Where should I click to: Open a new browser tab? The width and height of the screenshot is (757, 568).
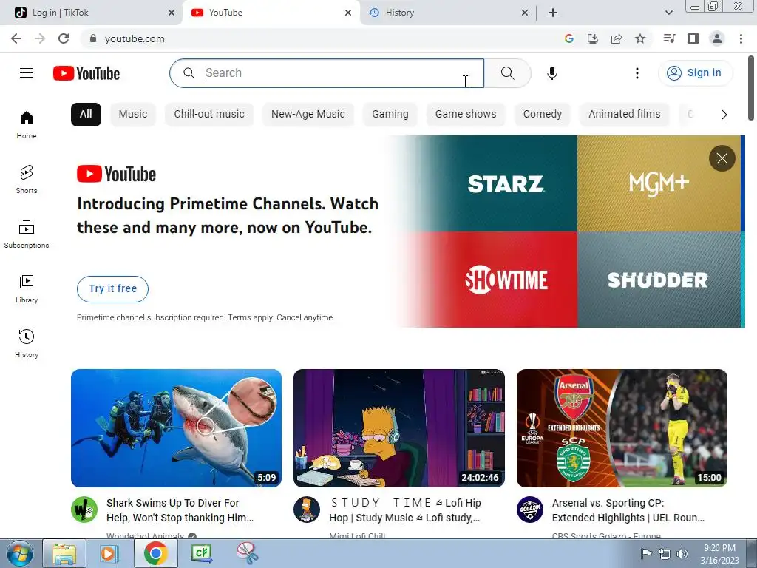(553, 13)
